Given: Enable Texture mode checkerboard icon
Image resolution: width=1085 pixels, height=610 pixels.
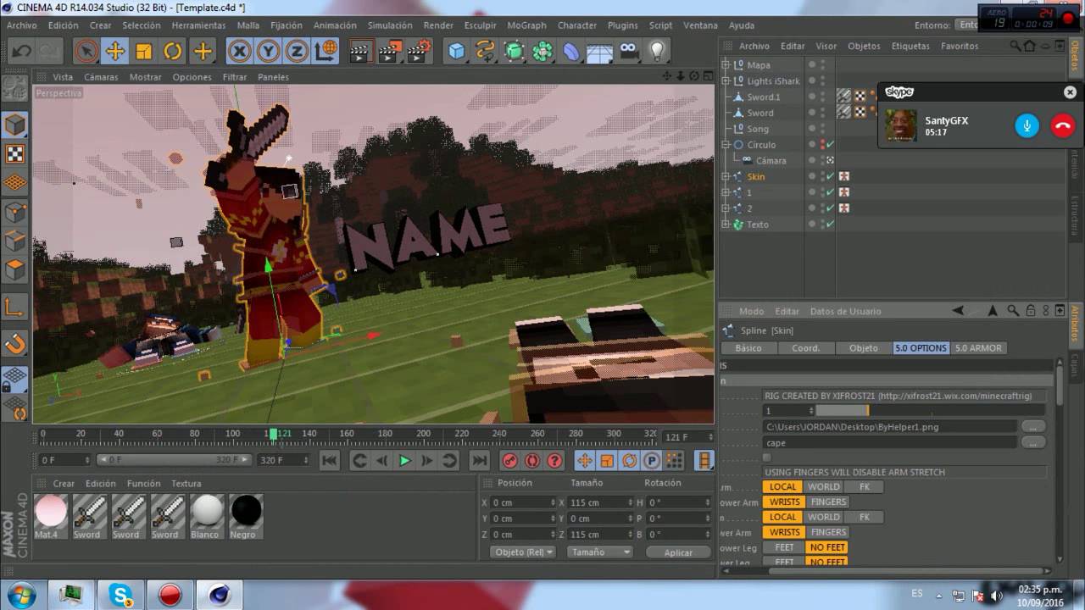Looking at the screenshot, I should (15, 153).
